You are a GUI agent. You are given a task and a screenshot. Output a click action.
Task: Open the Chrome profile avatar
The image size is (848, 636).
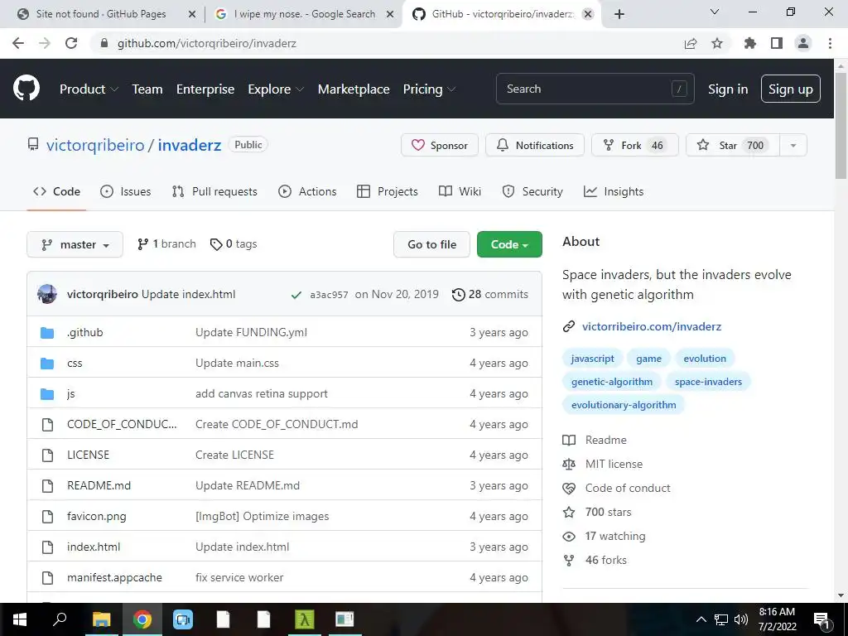click(803, 43)
